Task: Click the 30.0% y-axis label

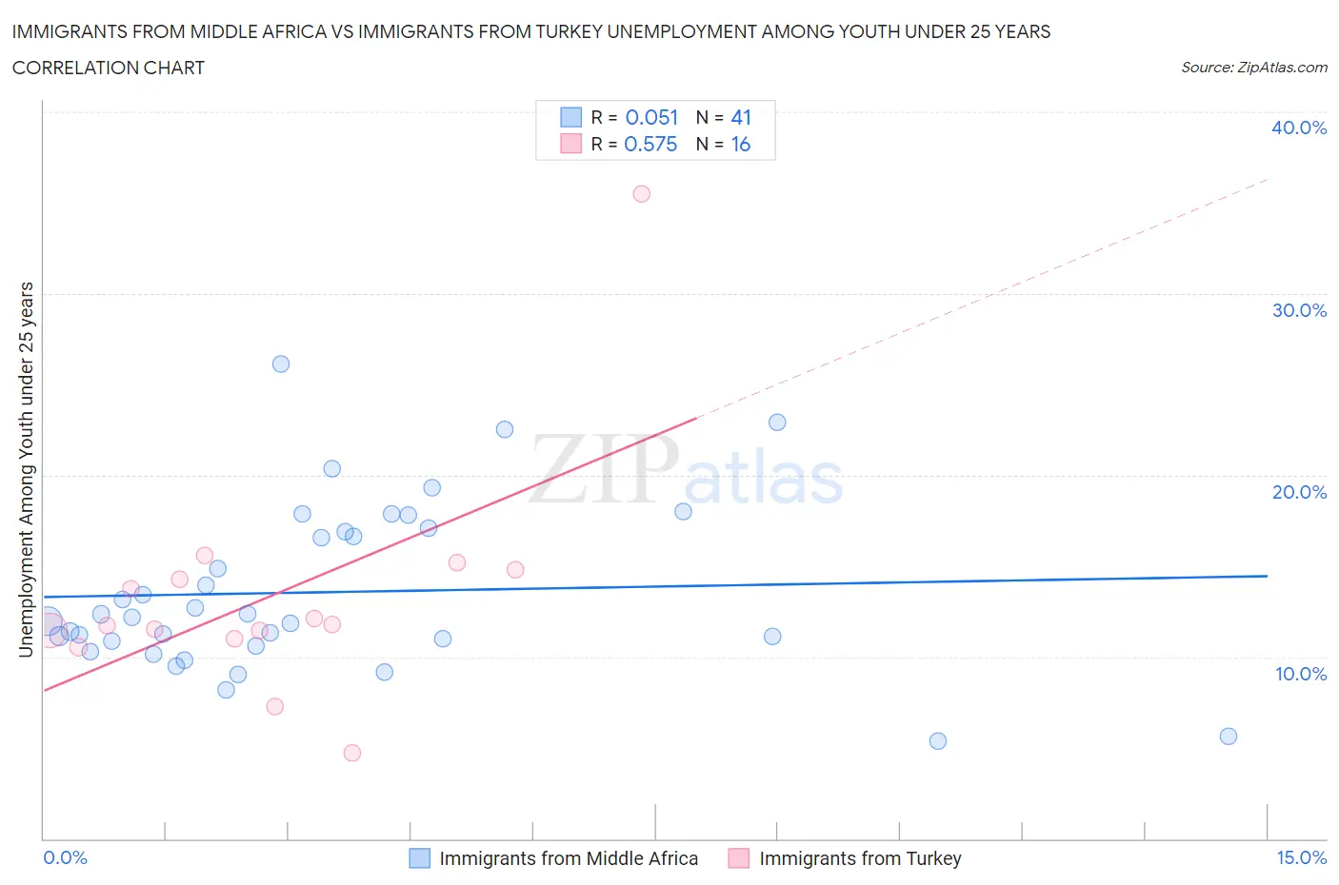Action: 1299,310
